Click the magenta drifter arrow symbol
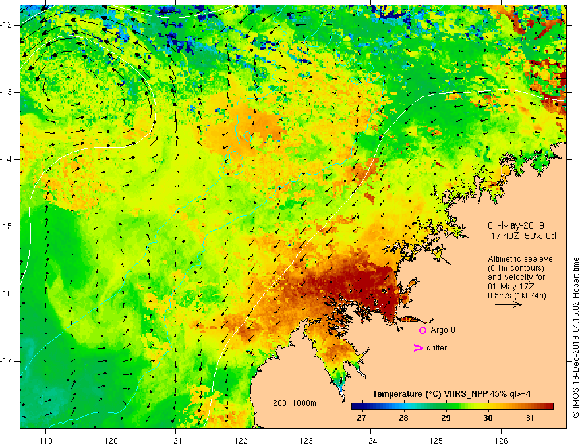The height and width of the screenshot is (448, 580). [418, 348]
